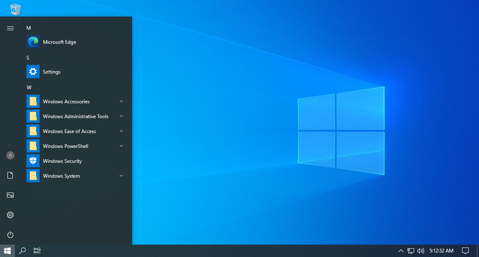Launch Microsoft Edge from the app list
The image size is (479, 257).
pyautogui.click(x=76, y=42)
